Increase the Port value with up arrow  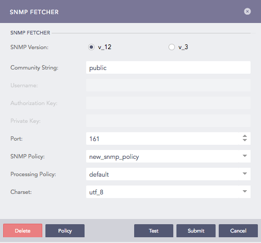[x=245, y=136]
